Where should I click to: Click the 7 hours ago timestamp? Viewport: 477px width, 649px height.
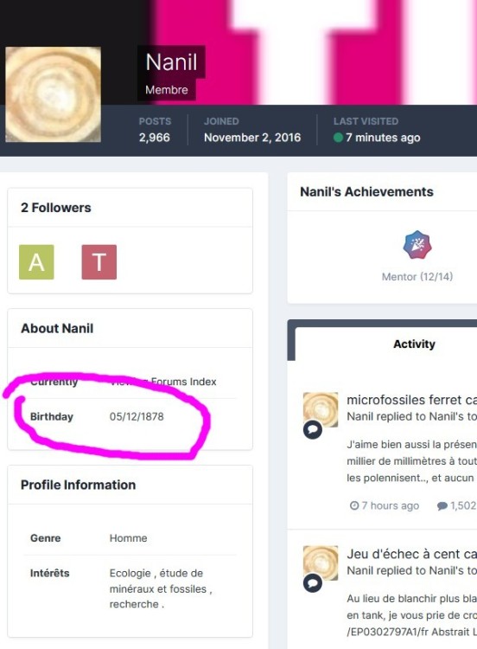(391, 505)
